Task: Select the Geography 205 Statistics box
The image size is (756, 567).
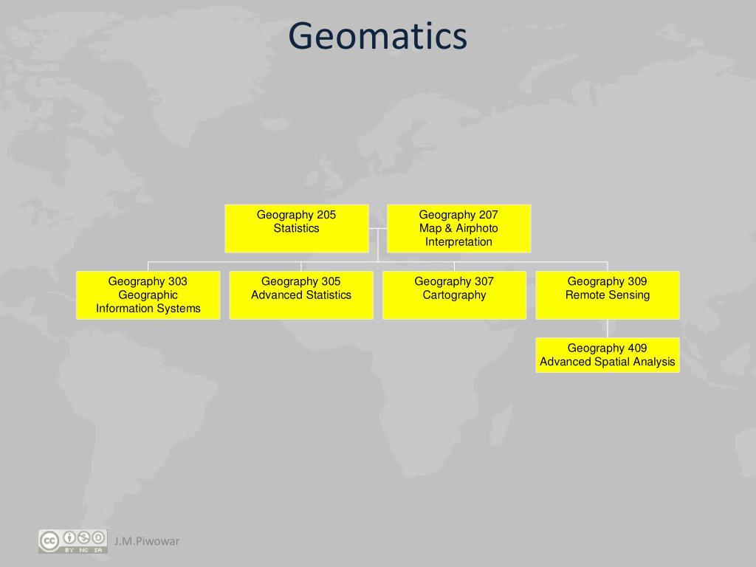Action: pyautogui.click(x=297, y=229)
